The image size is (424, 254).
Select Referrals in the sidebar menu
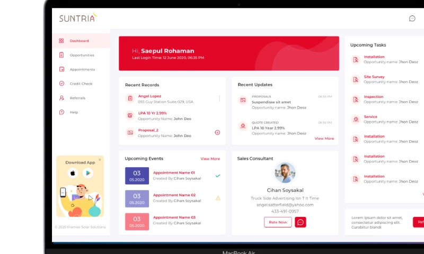(x=77, y=98)
